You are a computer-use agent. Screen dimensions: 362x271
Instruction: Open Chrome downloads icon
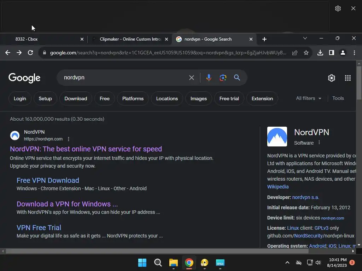[x=320, y=53]
